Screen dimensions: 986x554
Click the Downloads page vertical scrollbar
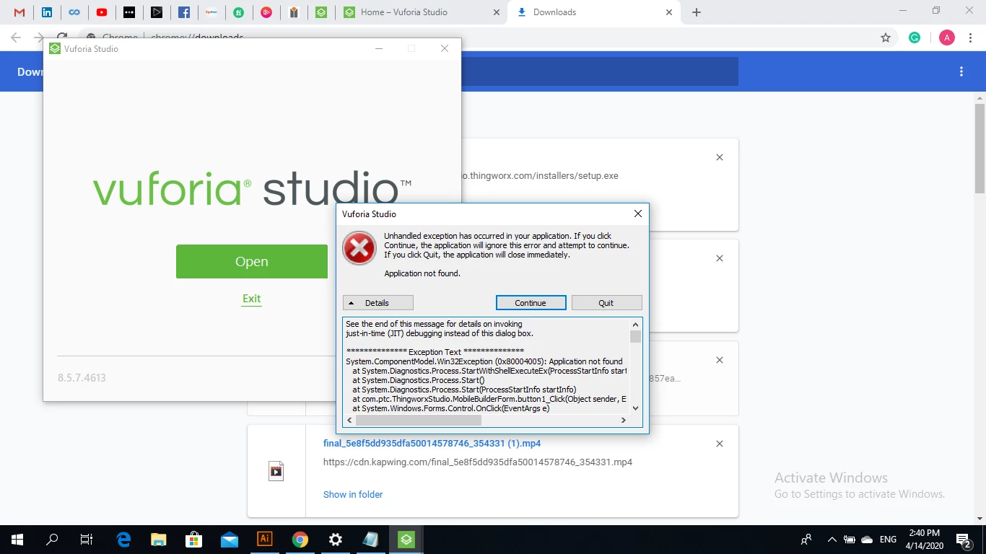click(980, 149)
